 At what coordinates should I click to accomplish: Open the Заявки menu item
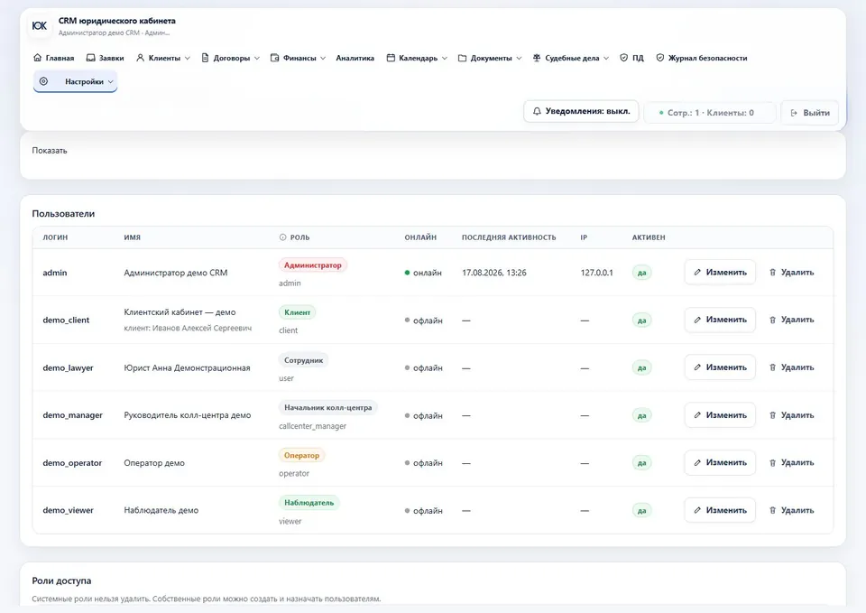coord(105,58)
